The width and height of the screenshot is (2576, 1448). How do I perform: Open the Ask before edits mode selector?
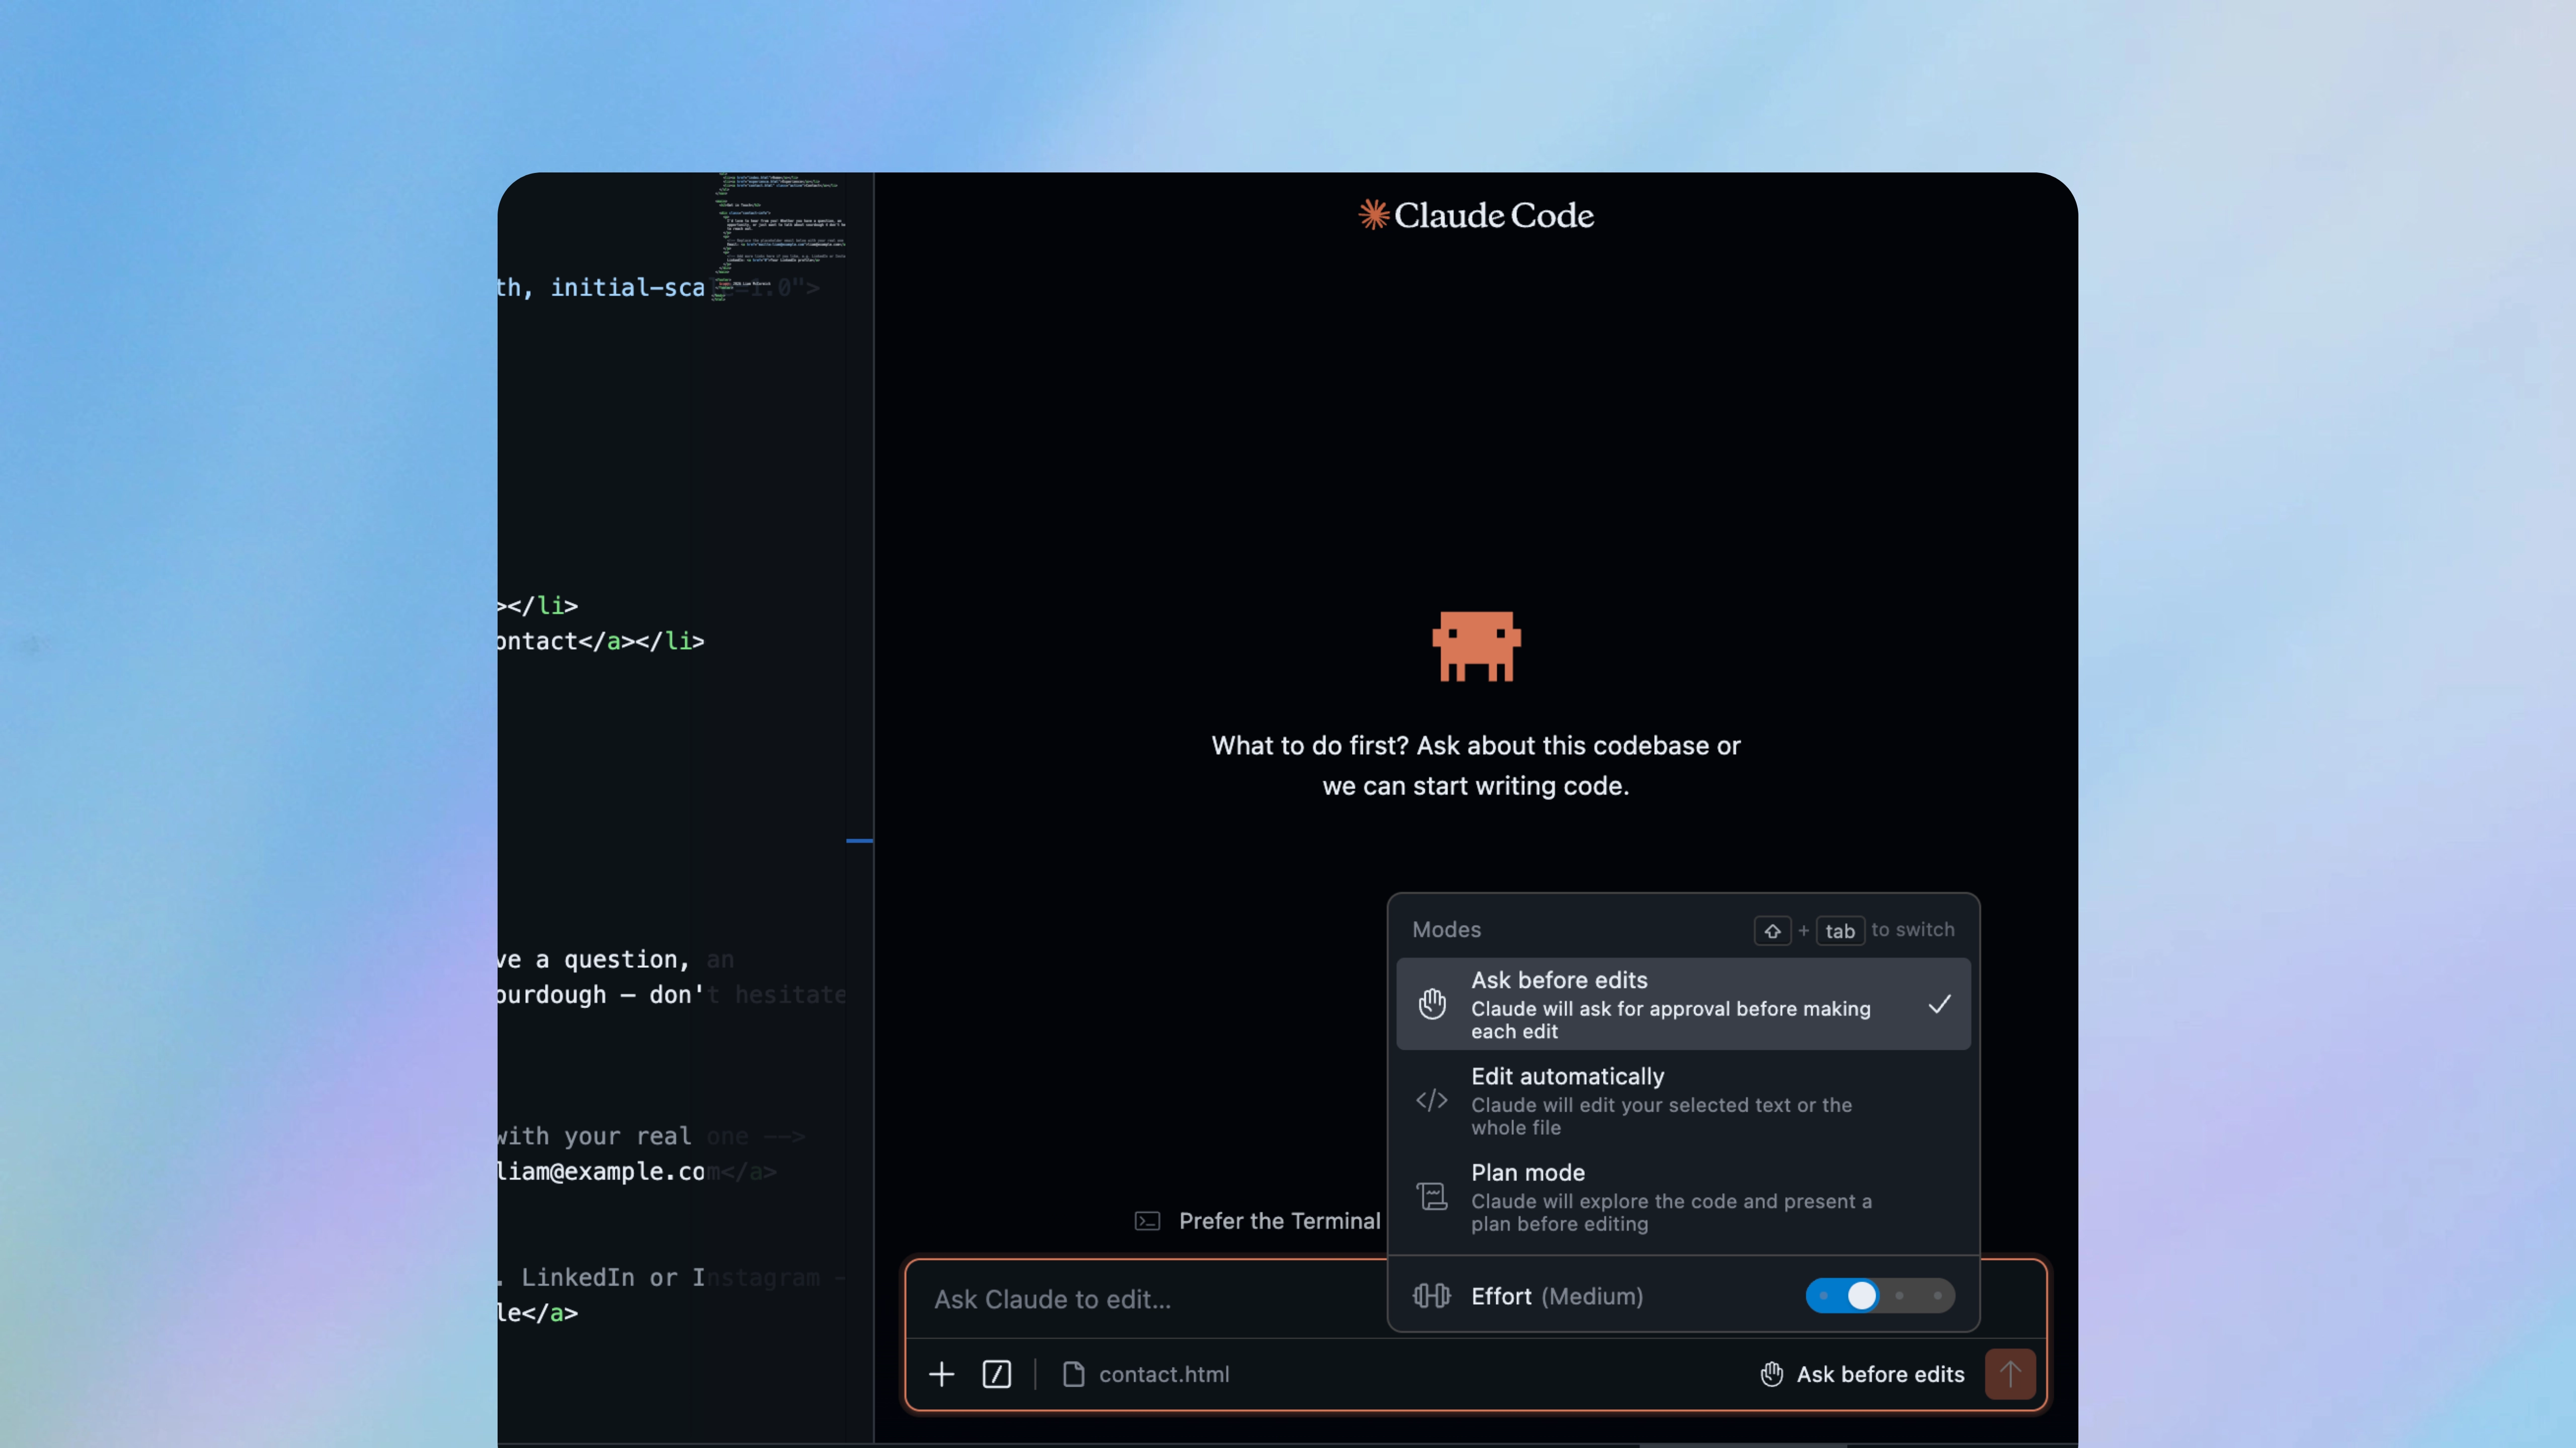(1879, 1374)
